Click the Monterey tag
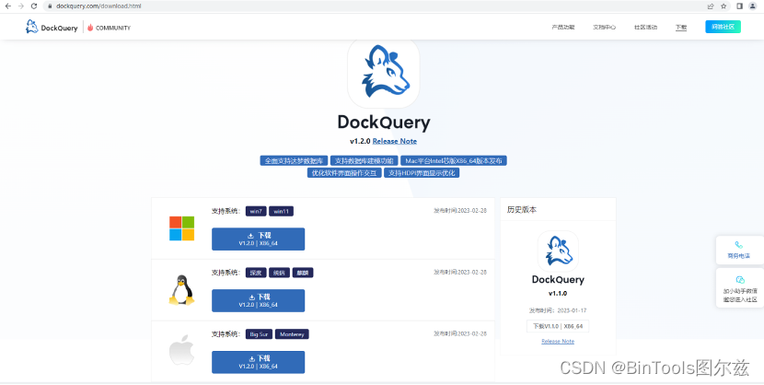The image size is (764, 385). point(292,334)
